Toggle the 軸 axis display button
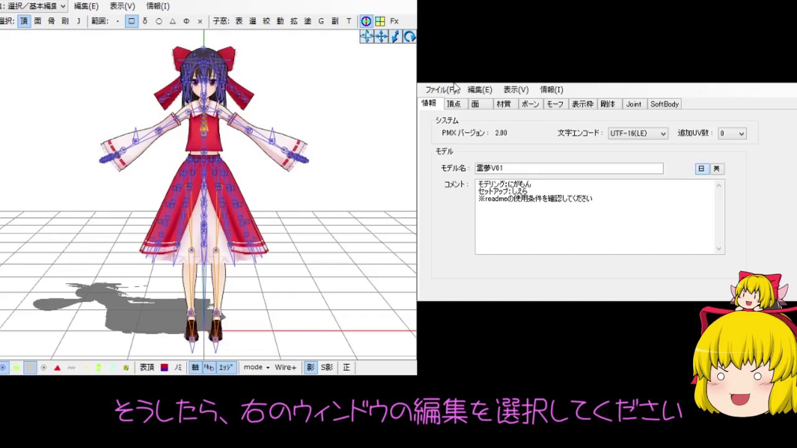The height and width of the screenshot is (448, 797). [x=195, y=368]
